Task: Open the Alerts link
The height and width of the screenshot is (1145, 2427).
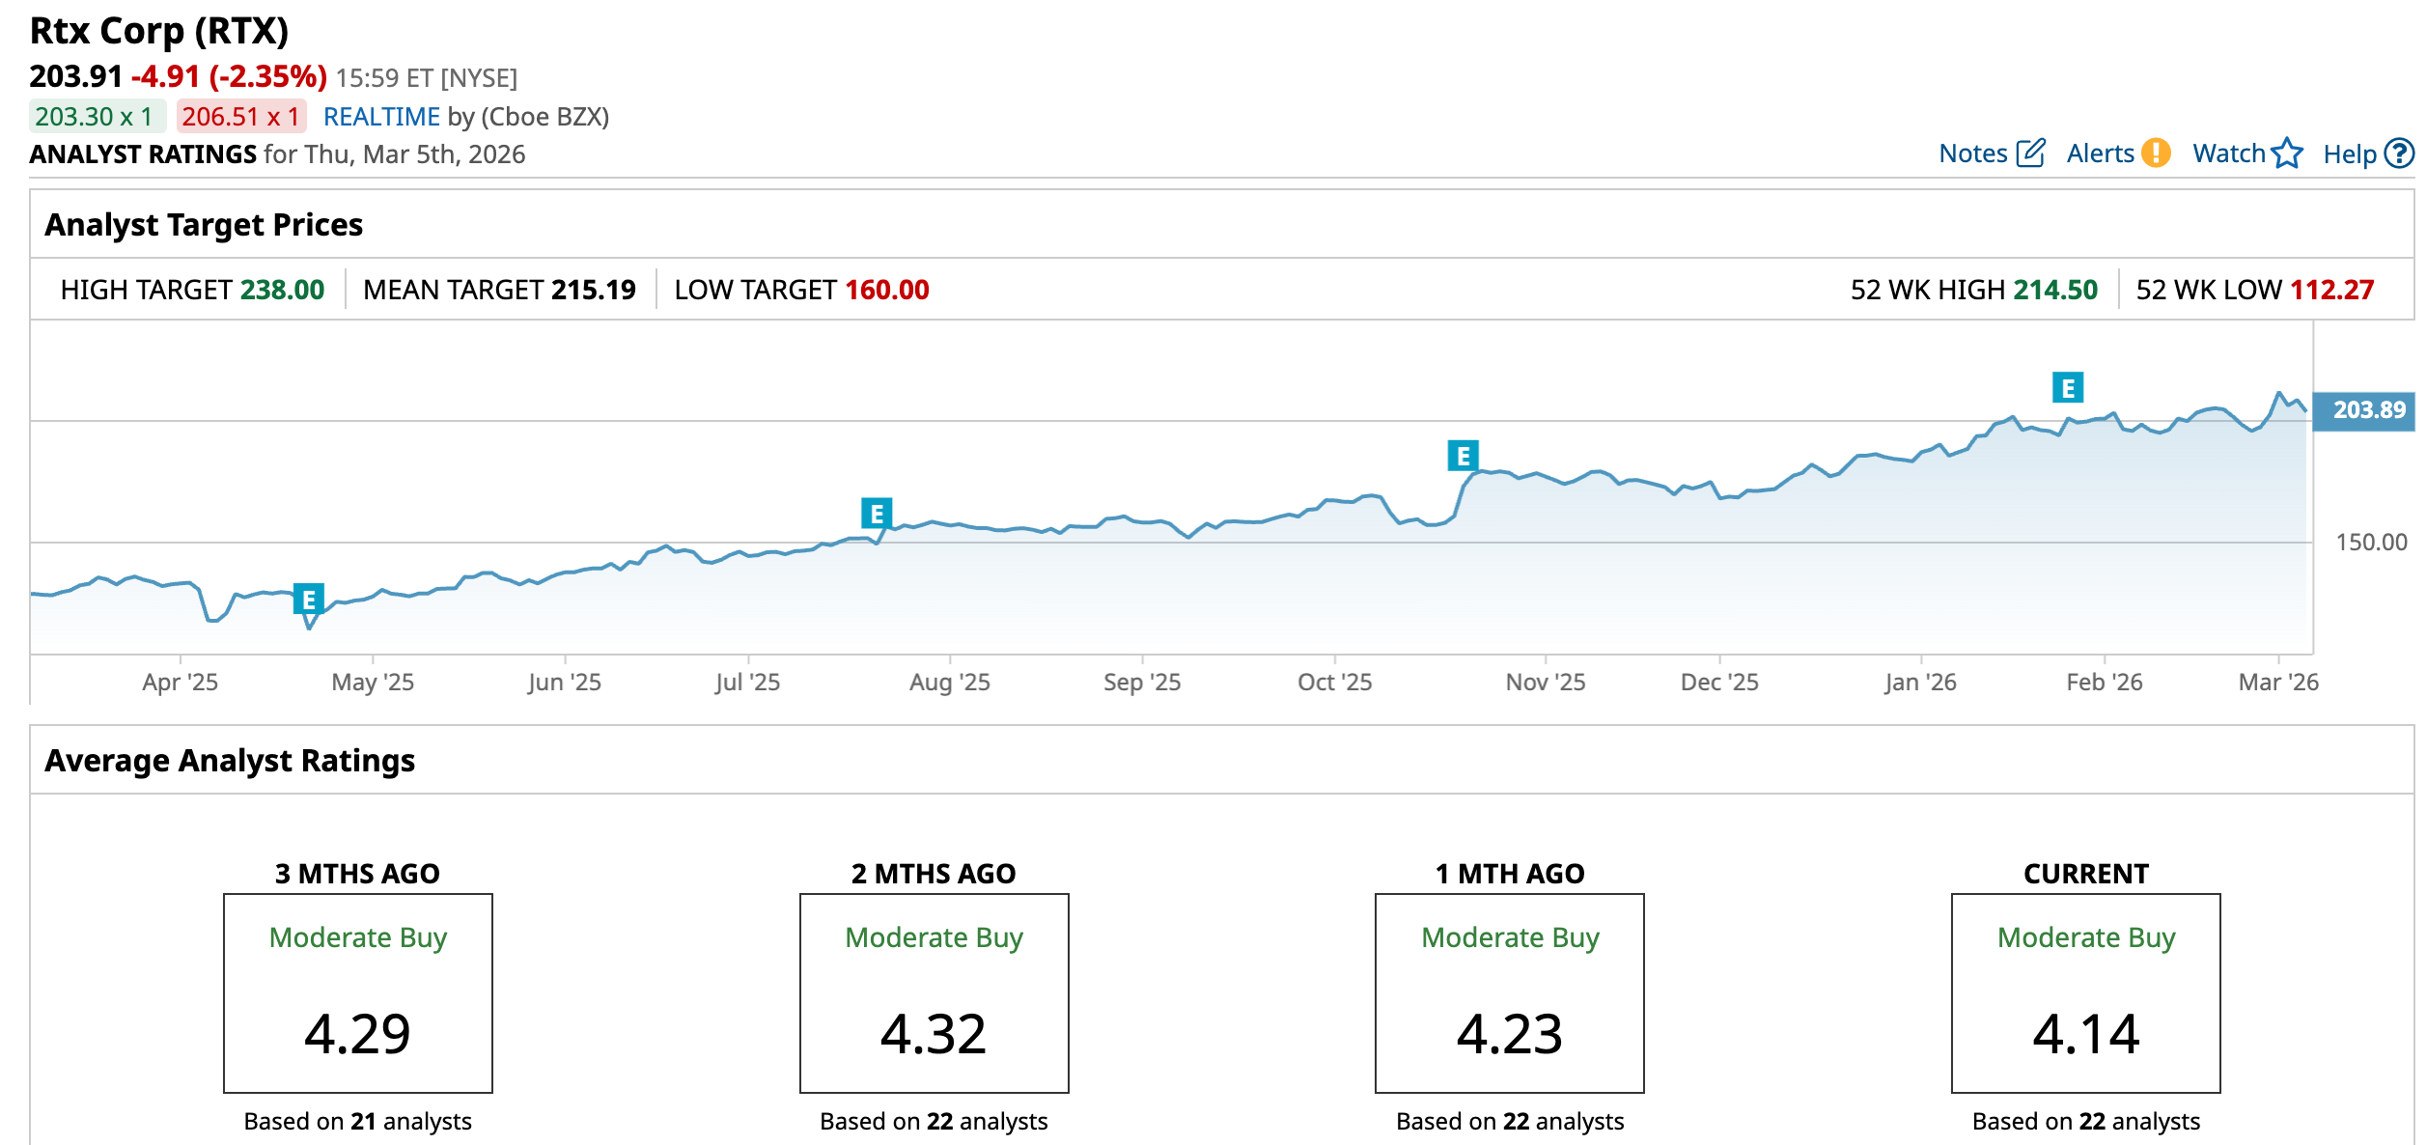Action: tap(2100, 154)
